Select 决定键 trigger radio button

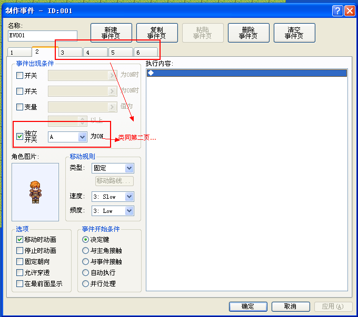coord(85,240)
